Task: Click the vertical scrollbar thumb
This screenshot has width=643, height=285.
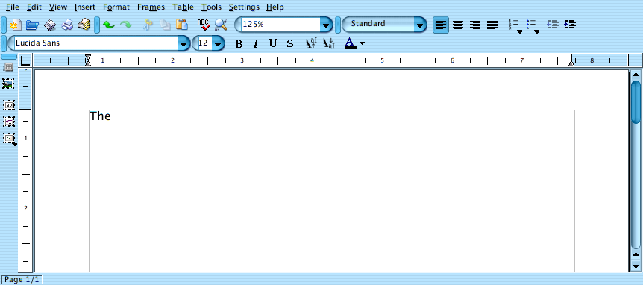Action: (x=636, y=101)
